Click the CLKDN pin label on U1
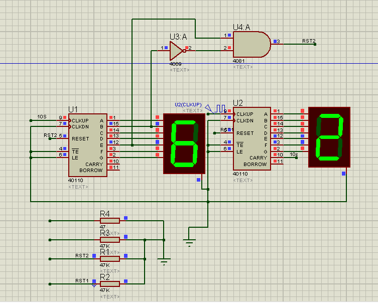Viewport: 378px width, 303px height. [x=80, y=127]
